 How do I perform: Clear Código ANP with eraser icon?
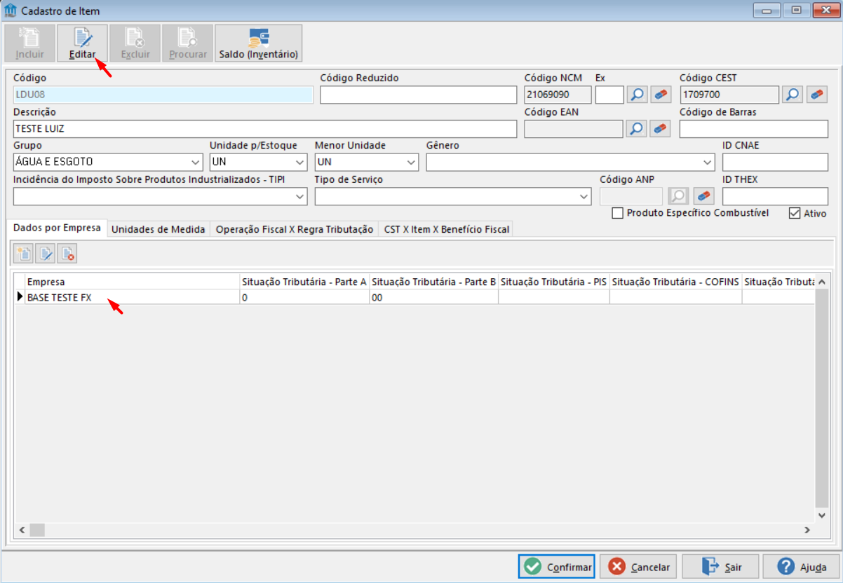(x=703, y=196)
